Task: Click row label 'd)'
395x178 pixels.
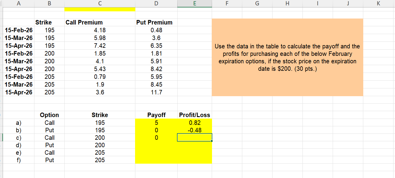Action: (x=19, y=145)
